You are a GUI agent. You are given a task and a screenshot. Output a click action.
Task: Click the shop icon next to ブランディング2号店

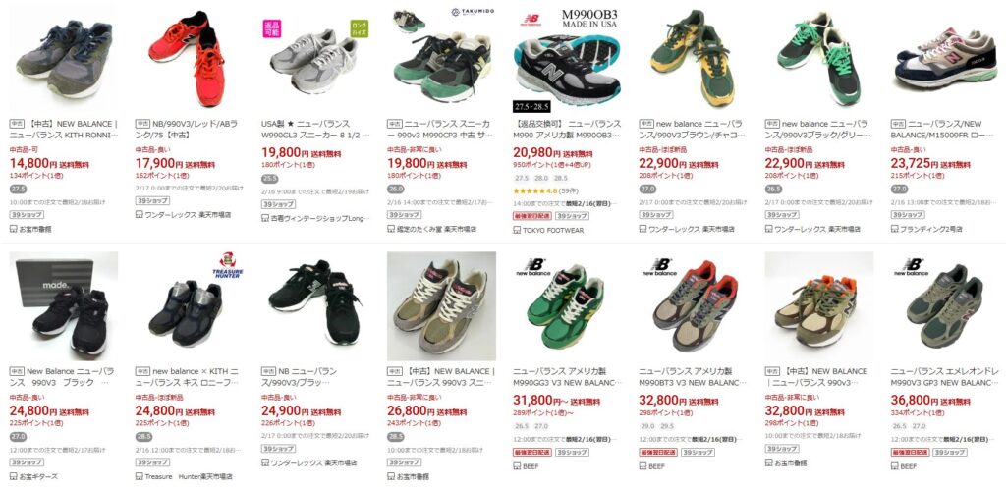pyautogui.click(x=894, y=228)
